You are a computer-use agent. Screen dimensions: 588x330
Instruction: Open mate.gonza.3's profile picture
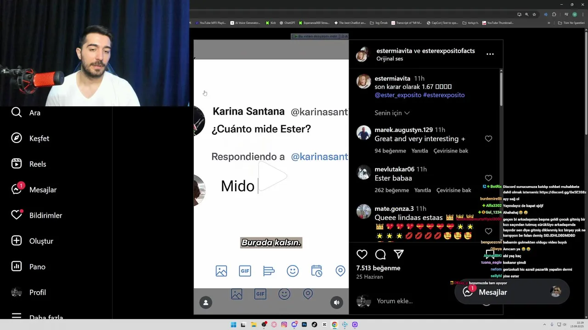363,212
